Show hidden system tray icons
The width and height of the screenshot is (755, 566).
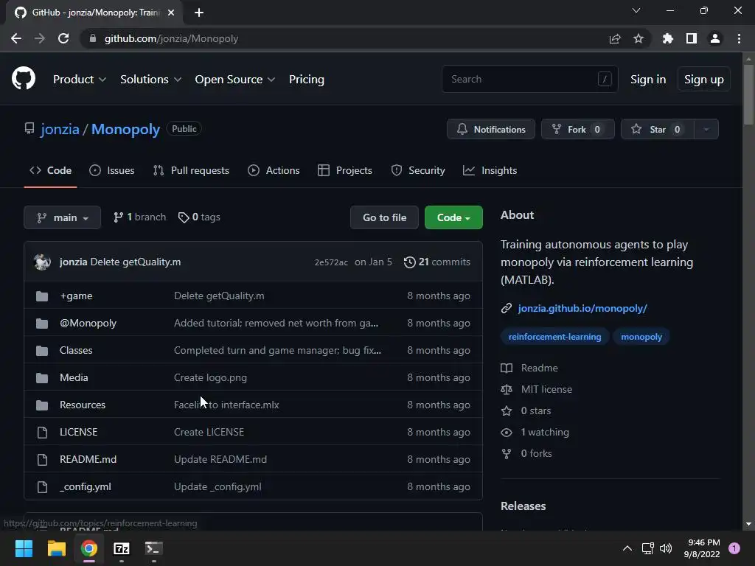627,548
